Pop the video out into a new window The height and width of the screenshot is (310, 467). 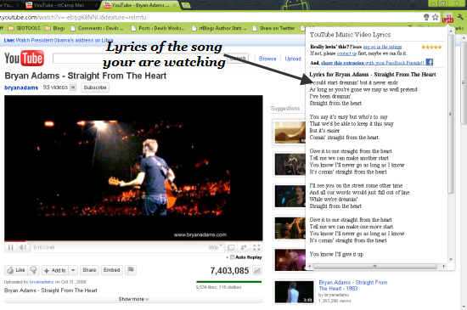click(244, 247)
